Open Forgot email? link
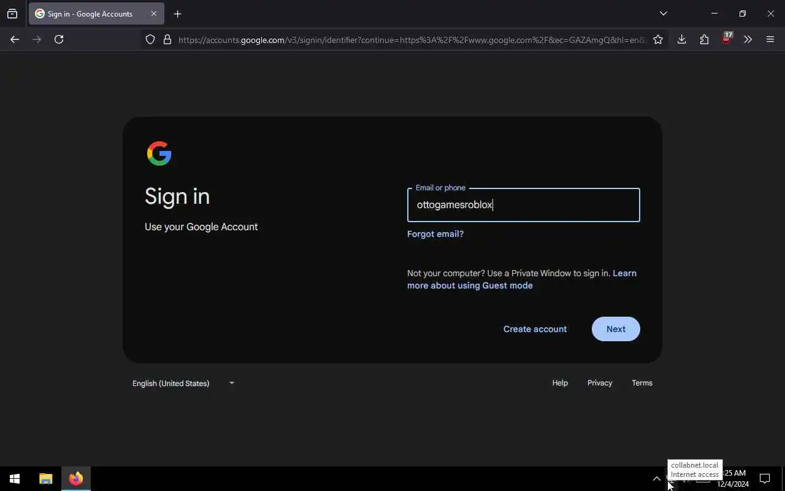 pyautogui.click(x=435, y=234)
